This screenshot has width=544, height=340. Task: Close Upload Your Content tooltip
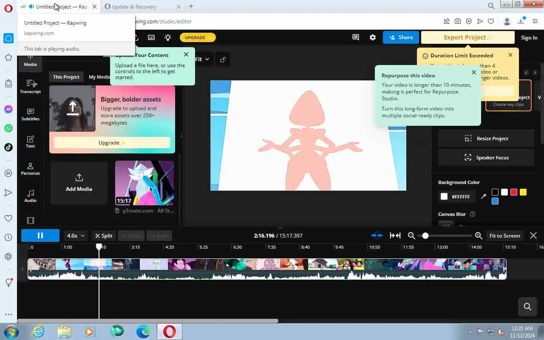coord(186,54)
